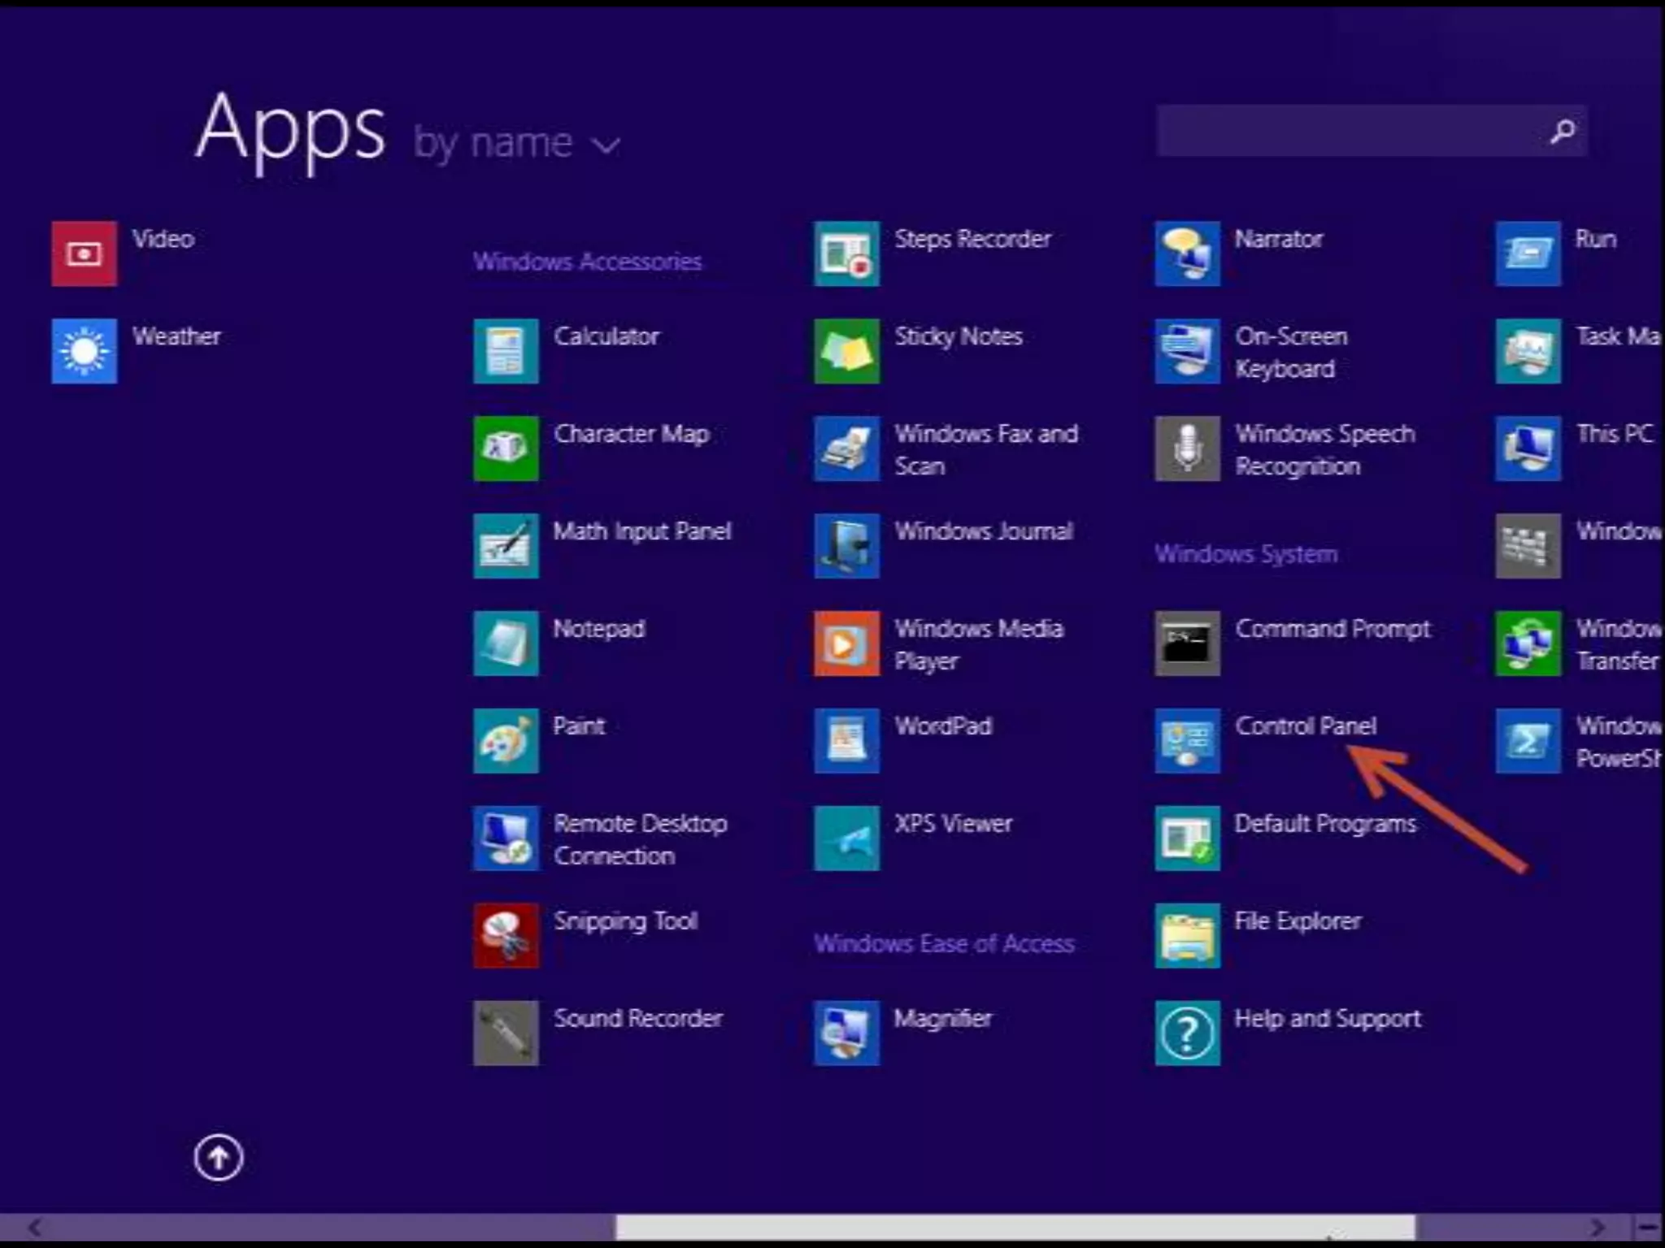Open the On-Screen Keyboard icon

1187,351
